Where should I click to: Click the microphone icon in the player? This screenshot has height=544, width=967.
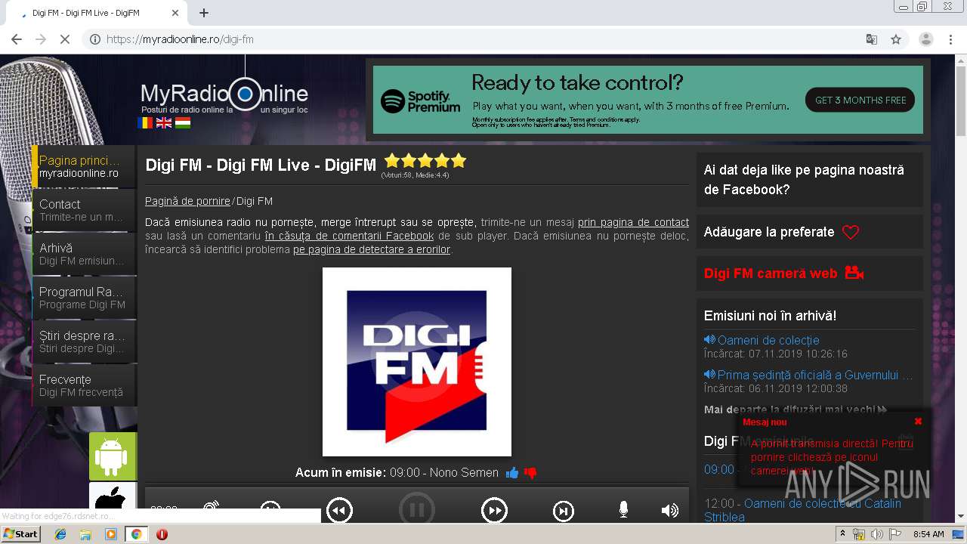coord(623,510)
